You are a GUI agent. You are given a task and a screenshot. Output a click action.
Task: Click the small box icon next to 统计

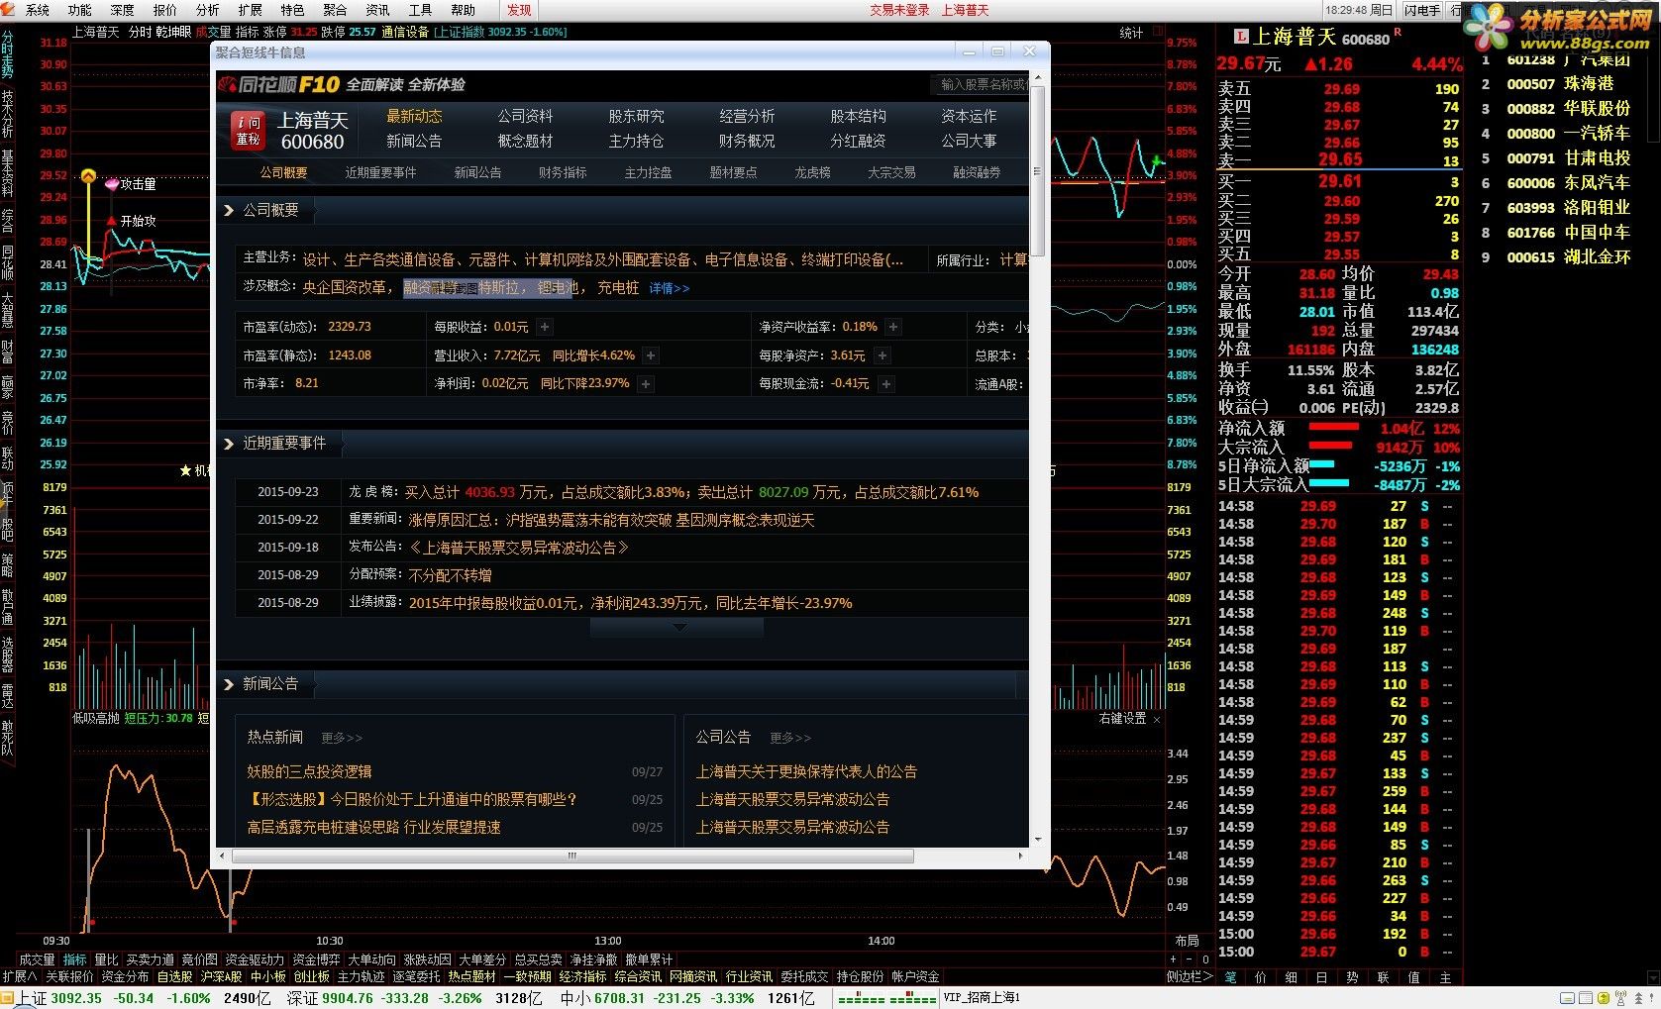tap(1160, 33)
